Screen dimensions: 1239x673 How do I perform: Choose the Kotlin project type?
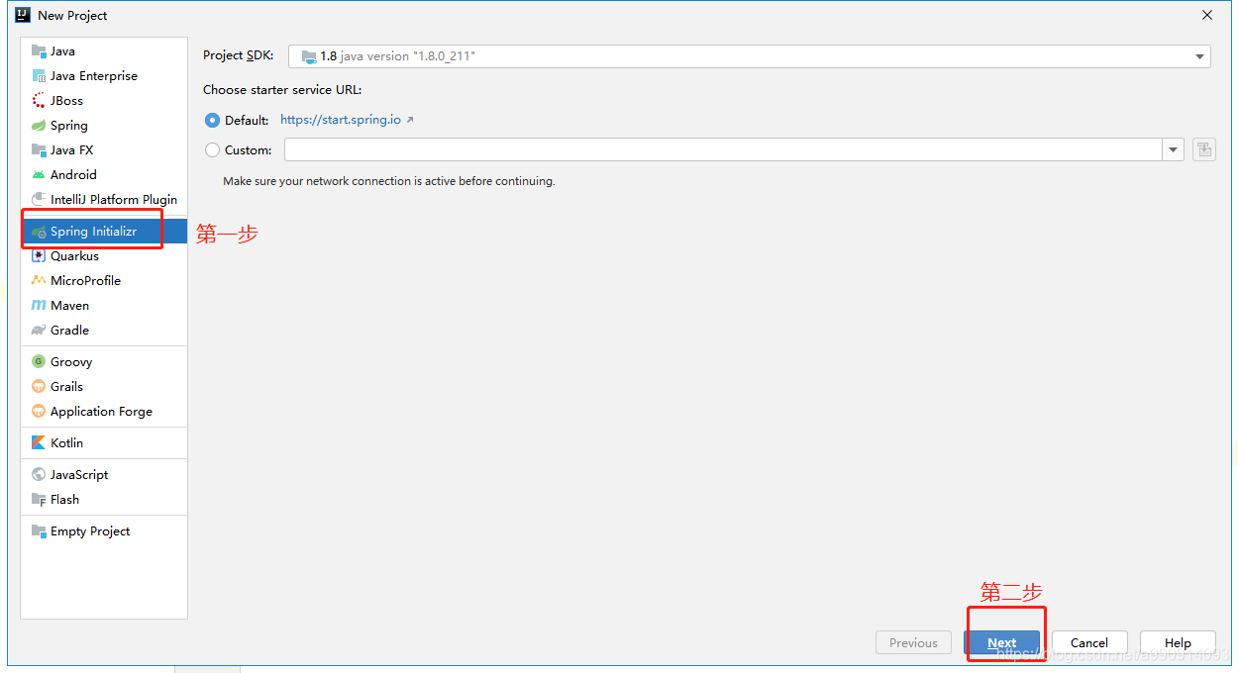coord(104,443)
